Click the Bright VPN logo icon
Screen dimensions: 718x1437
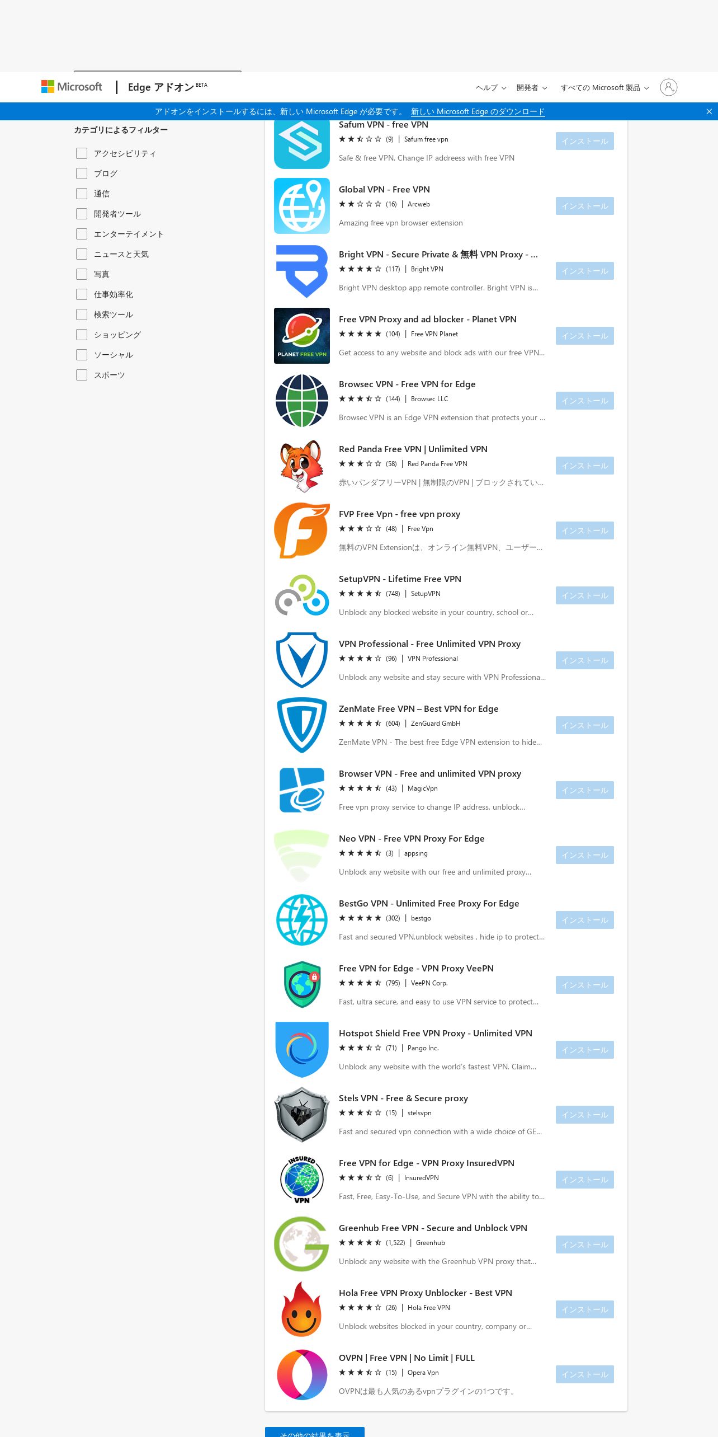[302, 271]
